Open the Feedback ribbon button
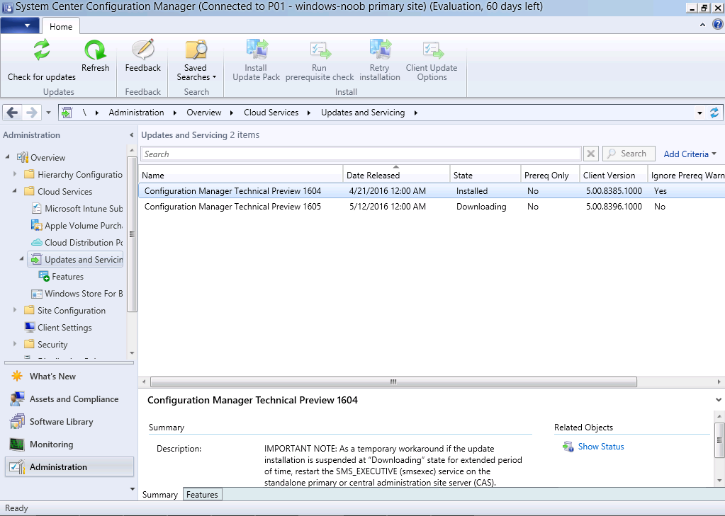 [x=143, y=56]
